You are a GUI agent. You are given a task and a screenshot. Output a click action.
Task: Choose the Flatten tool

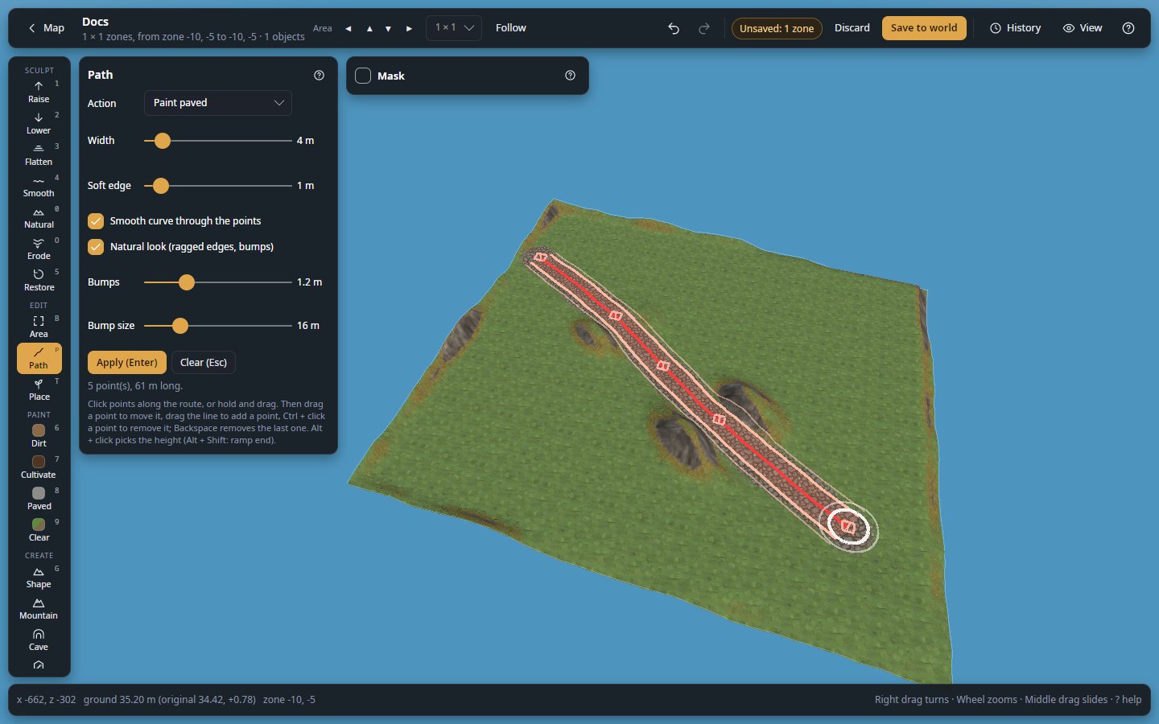pos(39,154)
